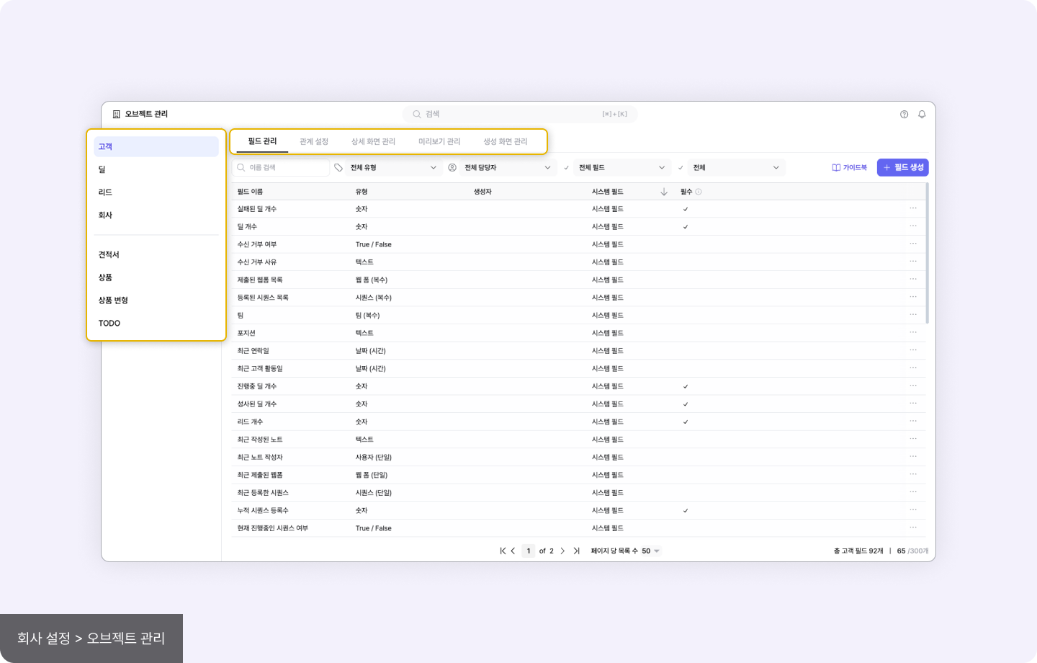Open the 가이드북 link

coord(850,168)
